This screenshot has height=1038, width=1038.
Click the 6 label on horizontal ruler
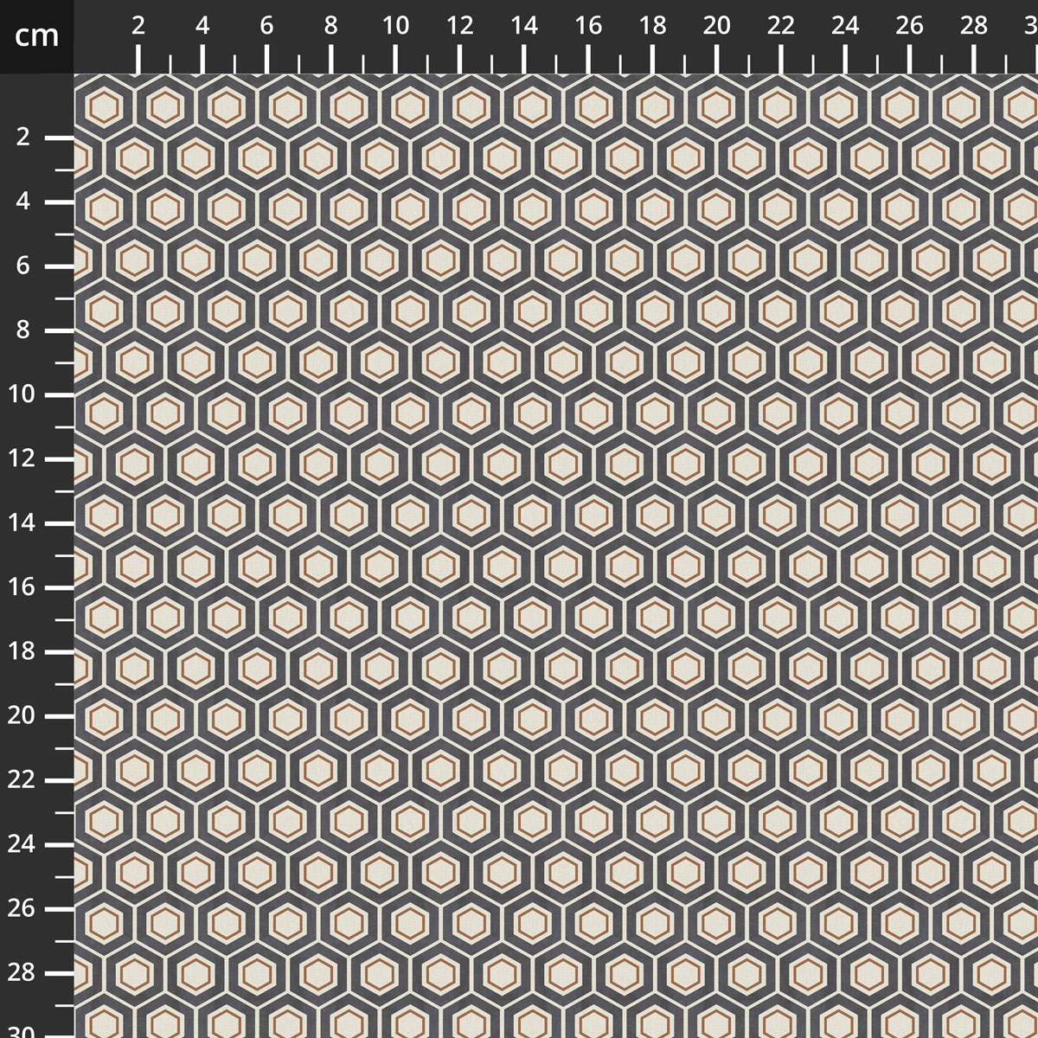(266, 26)
